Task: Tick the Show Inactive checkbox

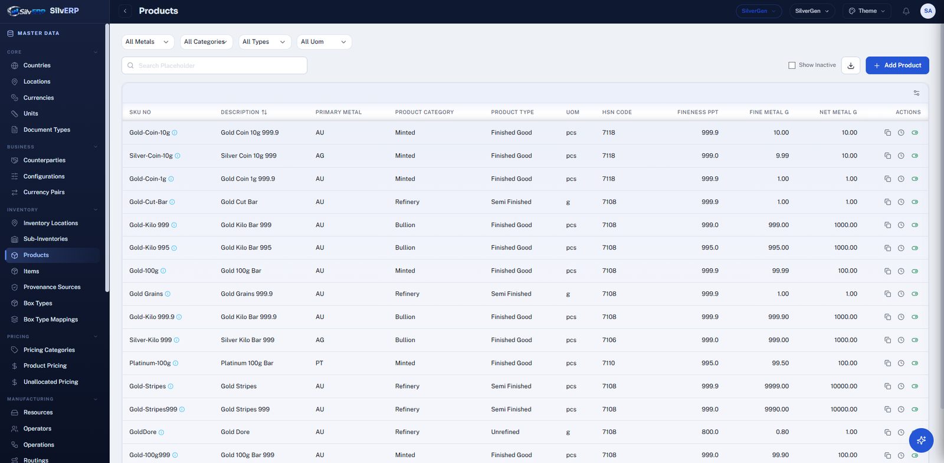Action: pos(792,65)
